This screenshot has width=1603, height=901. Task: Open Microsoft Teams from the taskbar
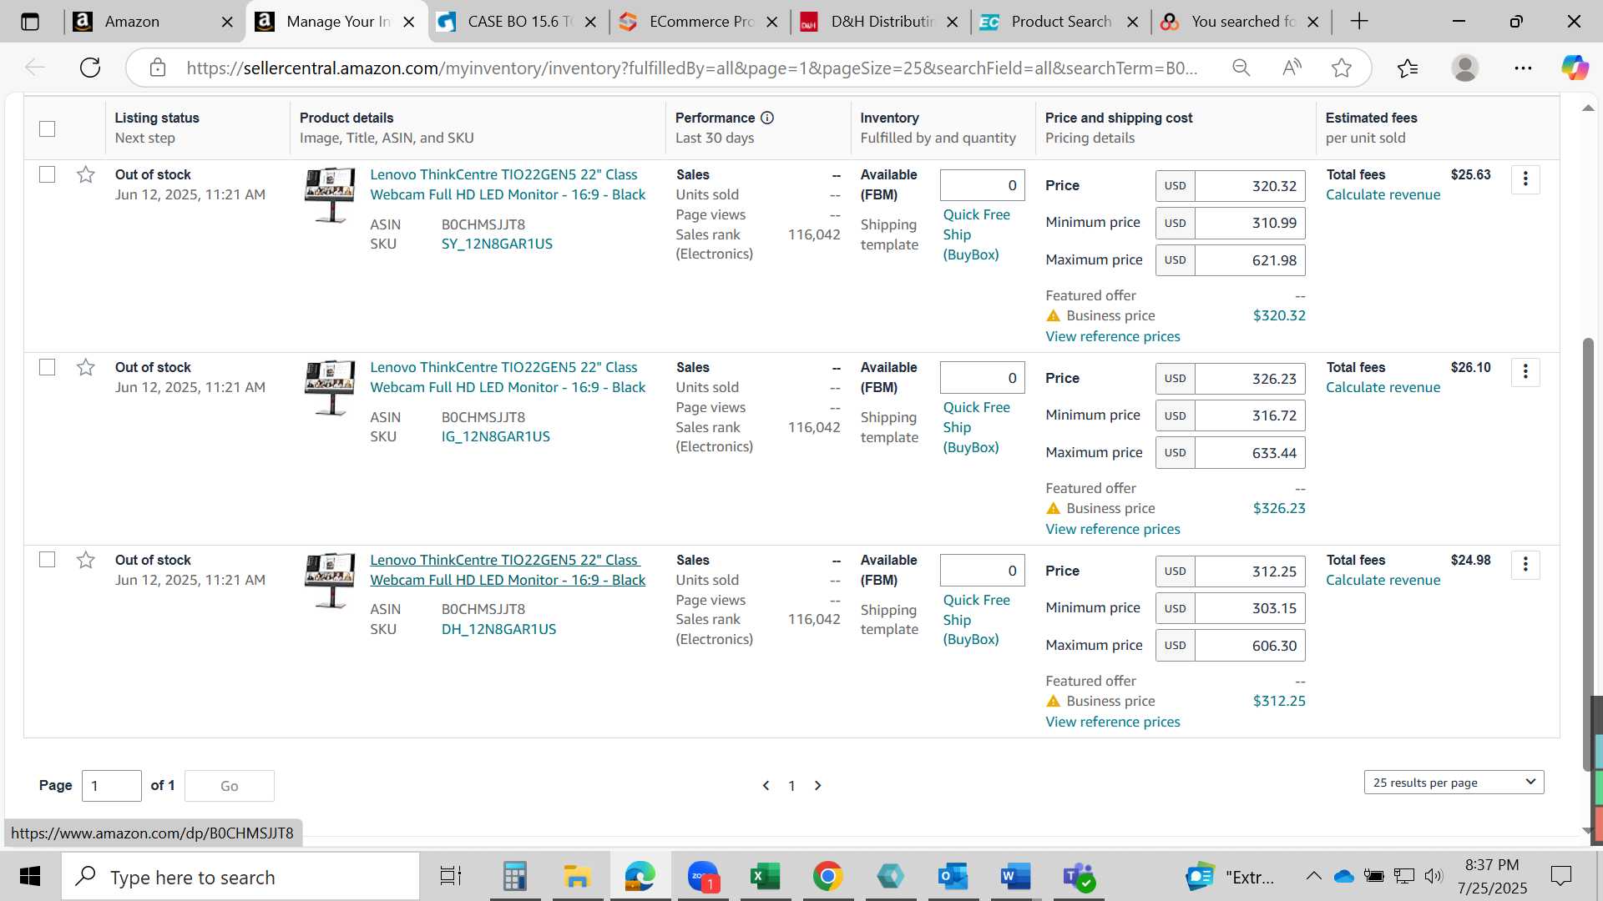pyautogui.click(x=1079, y=877)
